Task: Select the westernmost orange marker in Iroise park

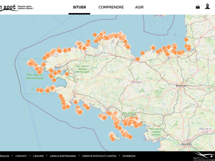Action: pos(30,63)
